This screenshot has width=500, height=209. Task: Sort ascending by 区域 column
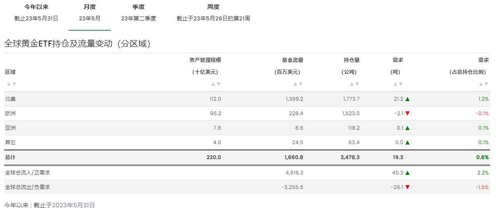pyautogui.click(x=9, y=84)
